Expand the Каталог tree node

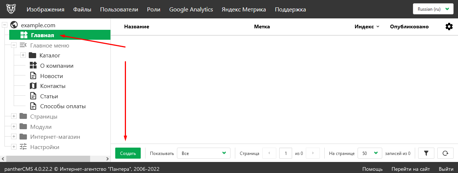(23, 56)
